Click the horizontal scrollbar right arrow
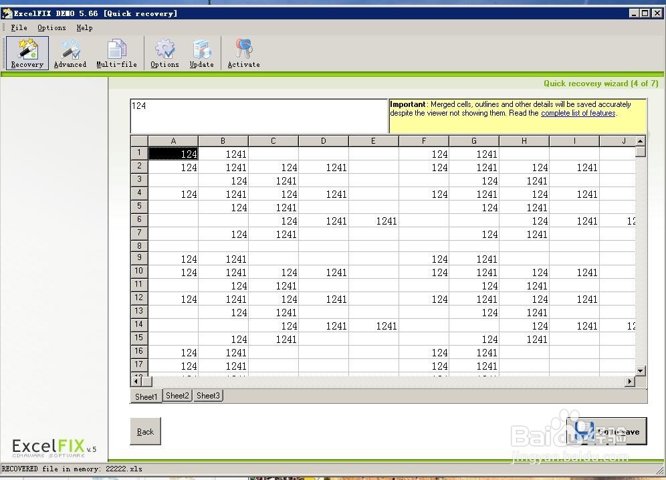The height and width of the screenshot is (480, 666). coord(630,382)
